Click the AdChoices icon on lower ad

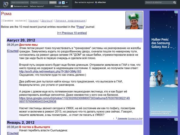176,119
